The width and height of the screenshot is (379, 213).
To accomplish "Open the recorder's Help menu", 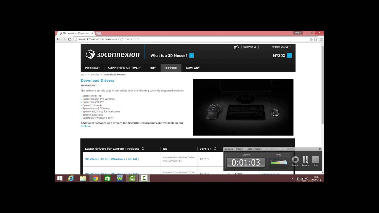I will [x=257, y=149].
